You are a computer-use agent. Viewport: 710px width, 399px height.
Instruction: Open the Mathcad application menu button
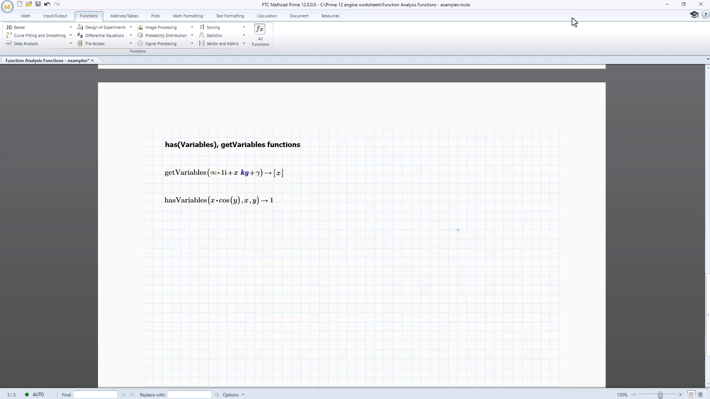tap(7, 6)
